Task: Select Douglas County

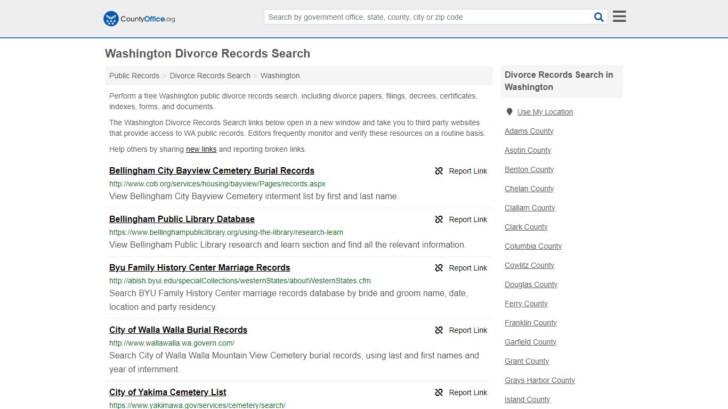Action: (x=531, y=284)
